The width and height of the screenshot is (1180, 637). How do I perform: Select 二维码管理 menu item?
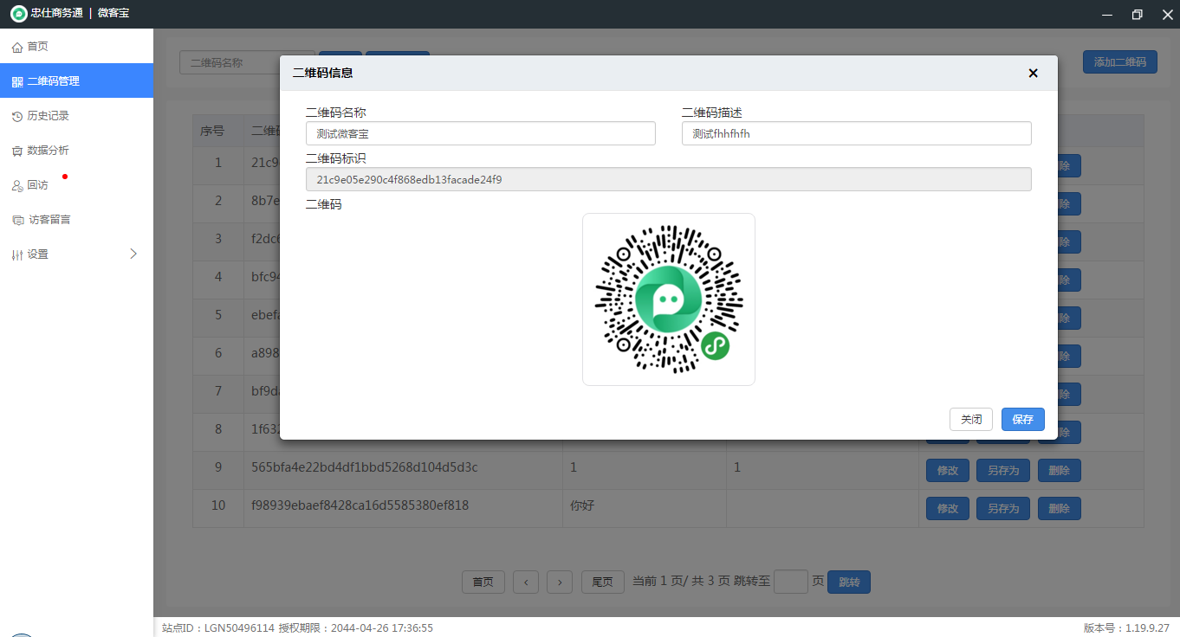(76, 81)
